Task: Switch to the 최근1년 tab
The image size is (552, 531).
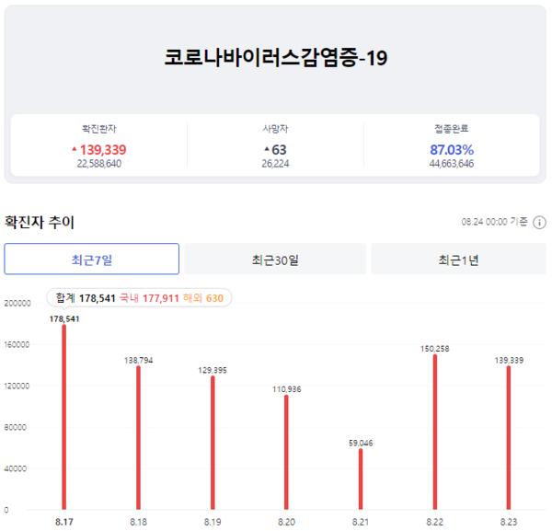Action: [x=458, y=259]
